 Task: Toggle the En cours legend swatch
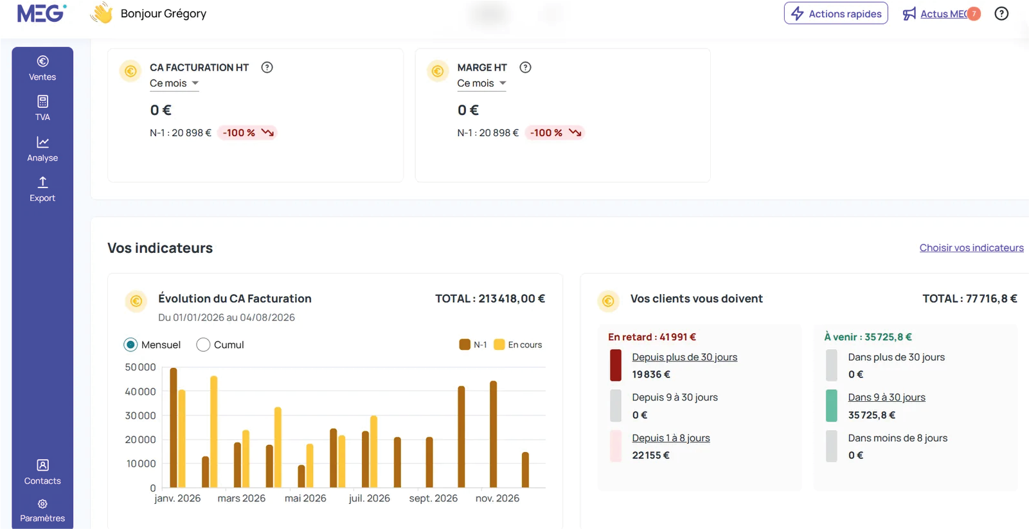pyautogui.click(x=499, y=345)
